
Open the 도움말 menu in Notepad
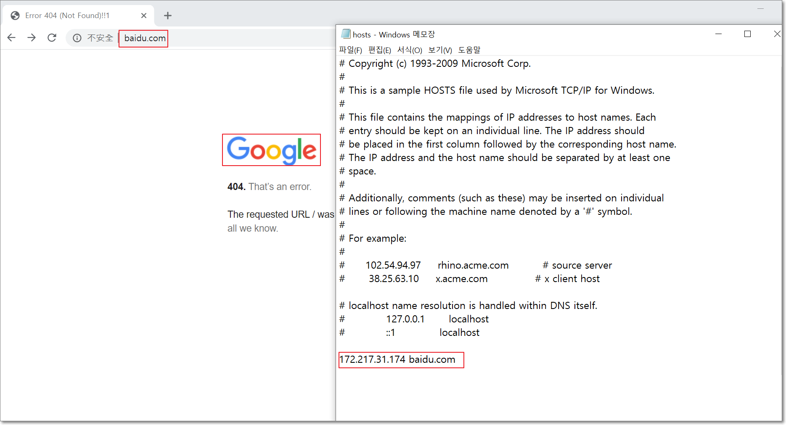tap(469, 50)
